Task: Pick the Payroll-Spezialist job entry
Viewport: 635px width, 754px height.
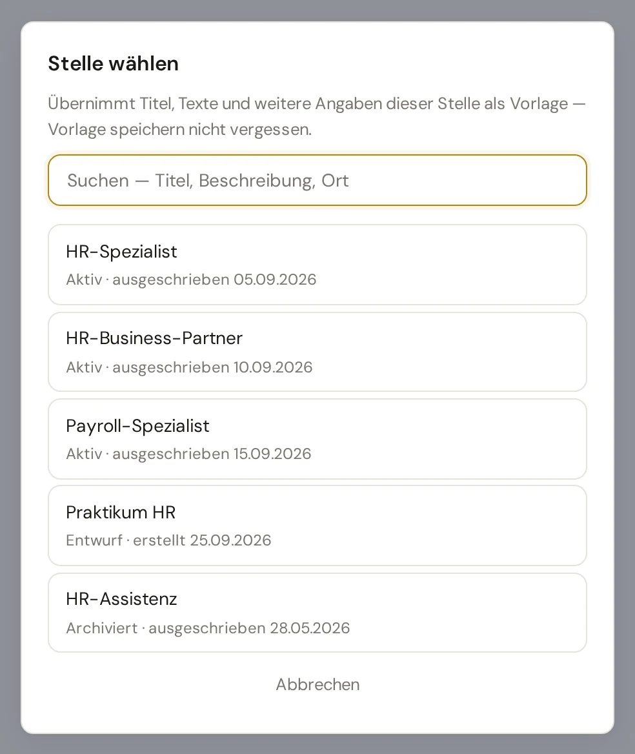Action: tap(317, 439)
